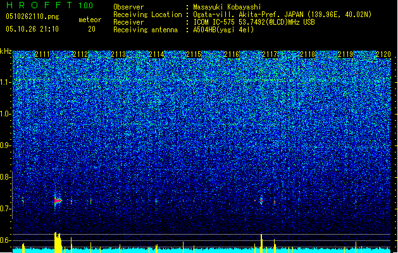This screenshot has height=253, width=398.
Task: Click the tall yellow power bar at 2117
Action: [x=261, y=244]
